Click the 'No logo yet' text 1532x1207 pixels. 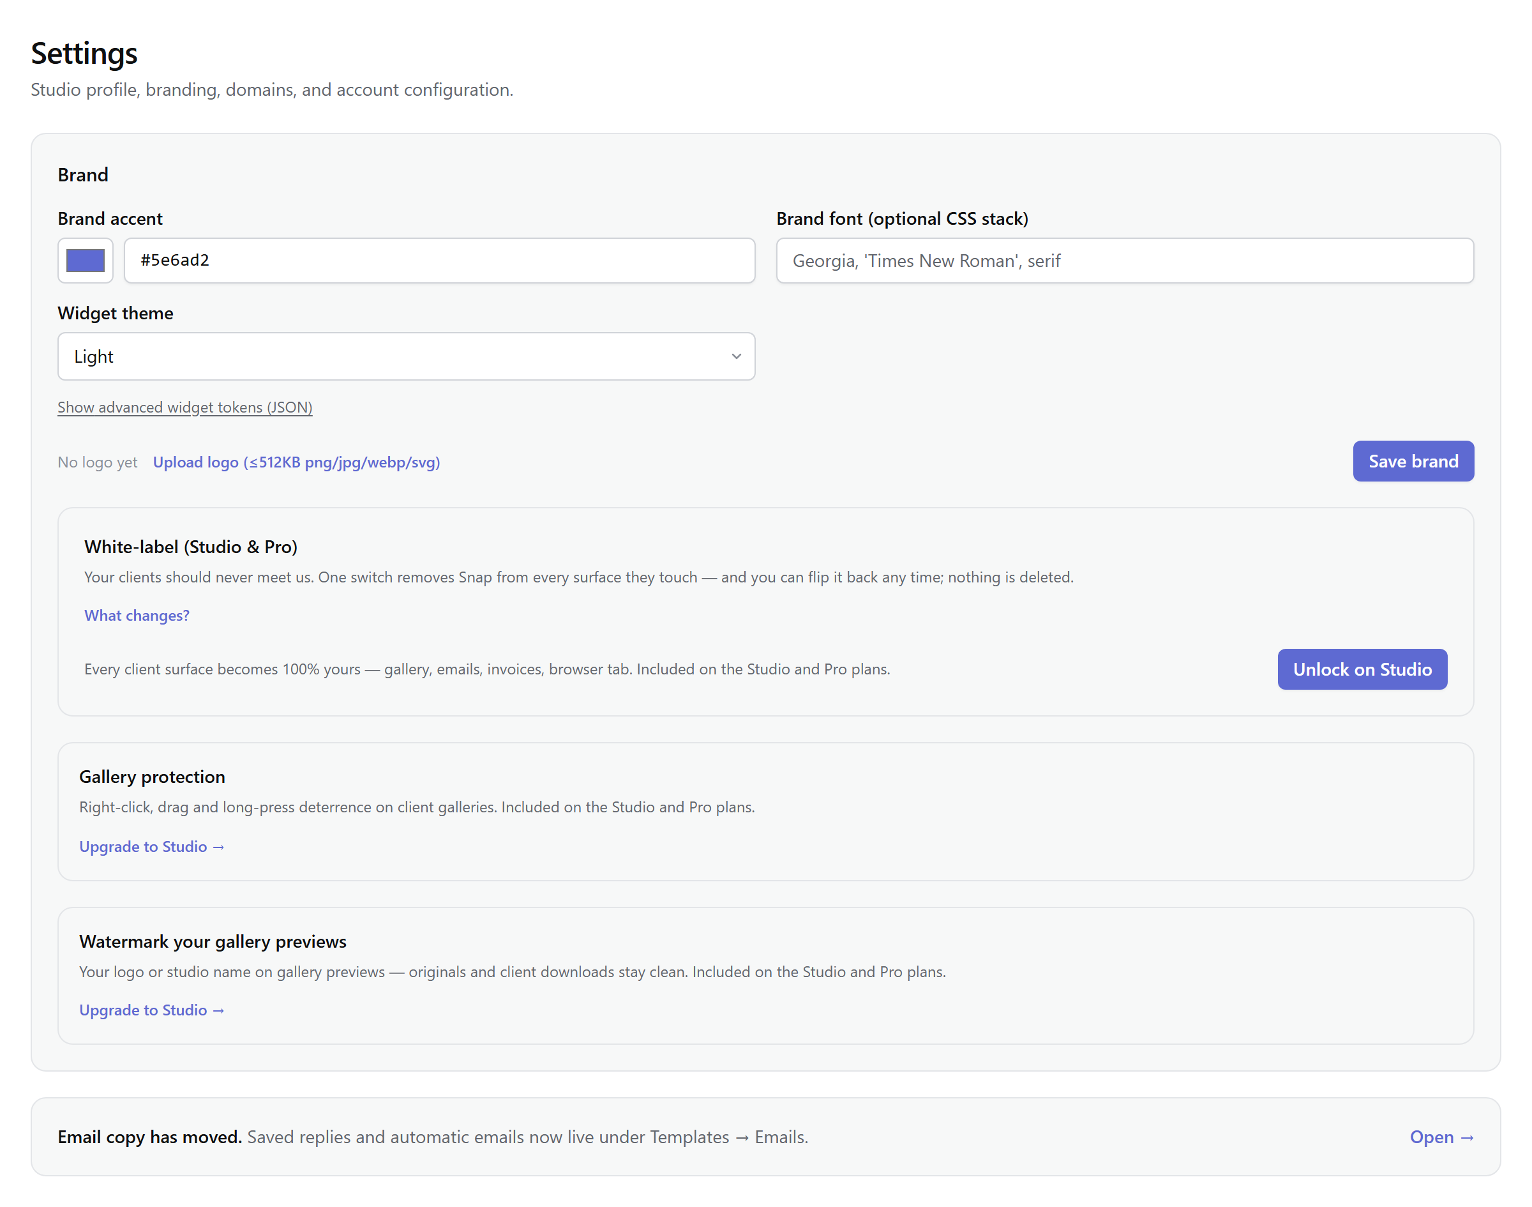pos(98,462)
